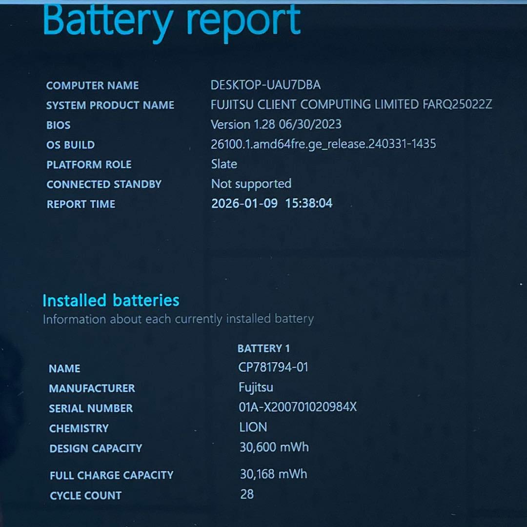Image resolution: width=527 pixels, height=527 pixels.
Task: Select the battery NAME label
Action: pos(64,369)
